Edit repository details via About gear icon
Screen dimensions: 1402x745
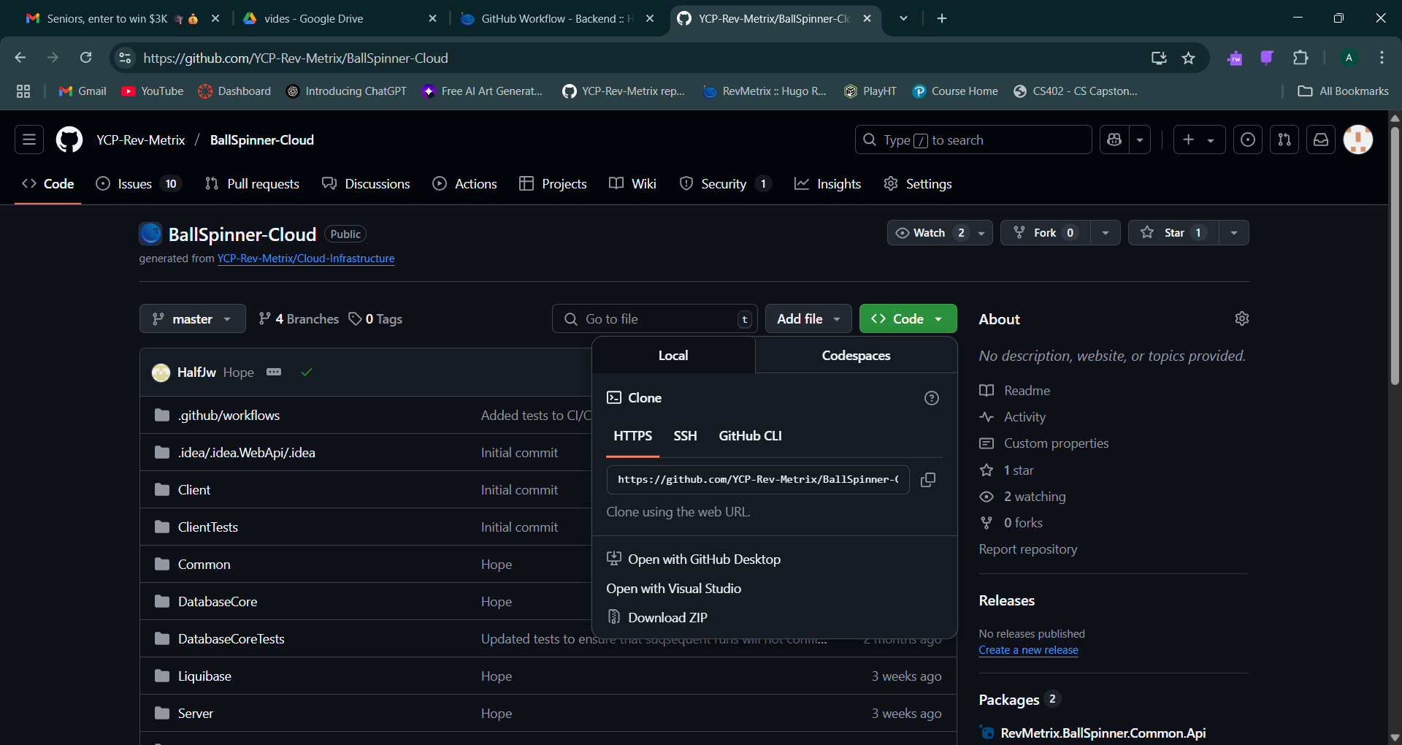[1241, 318]
